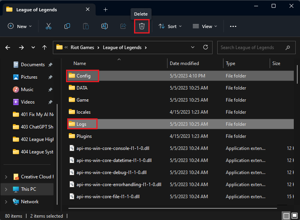Navigate back with the left arrow

tap(8, 48)
